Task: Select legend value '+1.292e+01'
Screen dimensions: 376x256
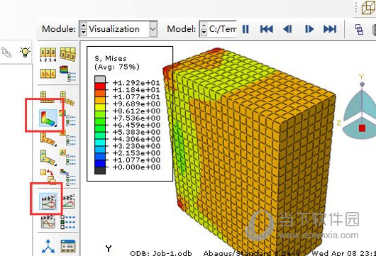Action: coord(136,83)
